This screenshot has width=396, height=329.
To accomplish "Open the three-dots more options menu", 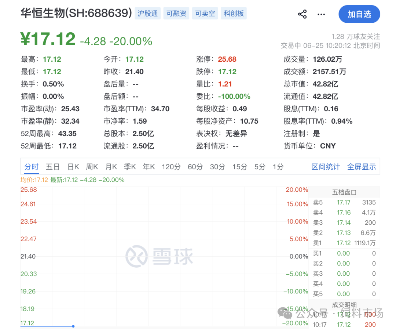I will (321, 14).
